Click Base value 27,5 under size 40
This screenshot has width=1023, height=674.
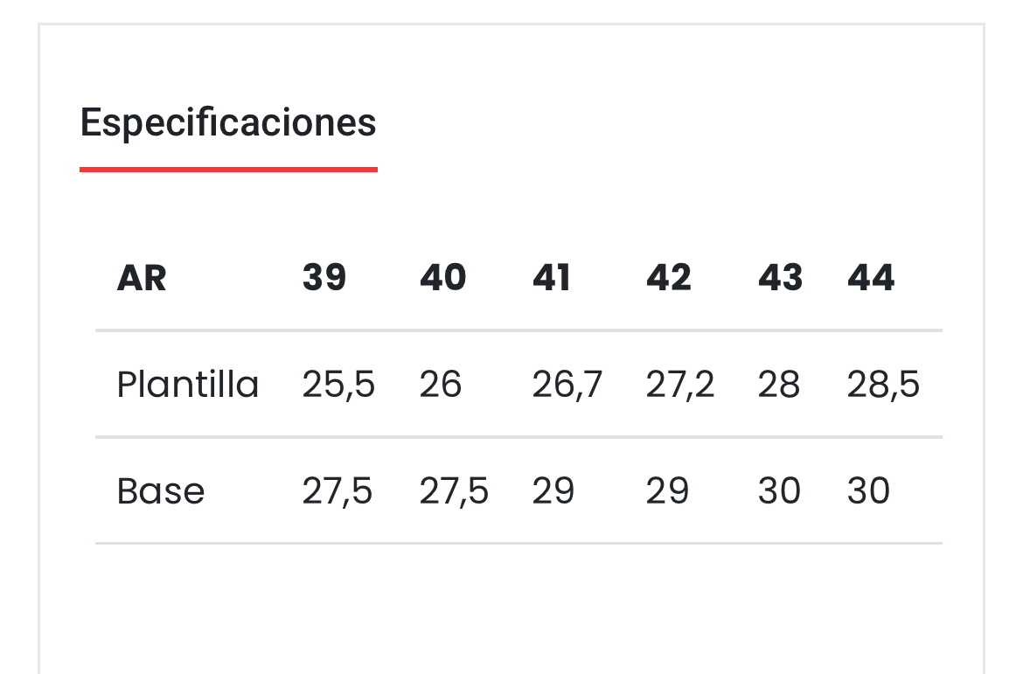click(454, 490)
